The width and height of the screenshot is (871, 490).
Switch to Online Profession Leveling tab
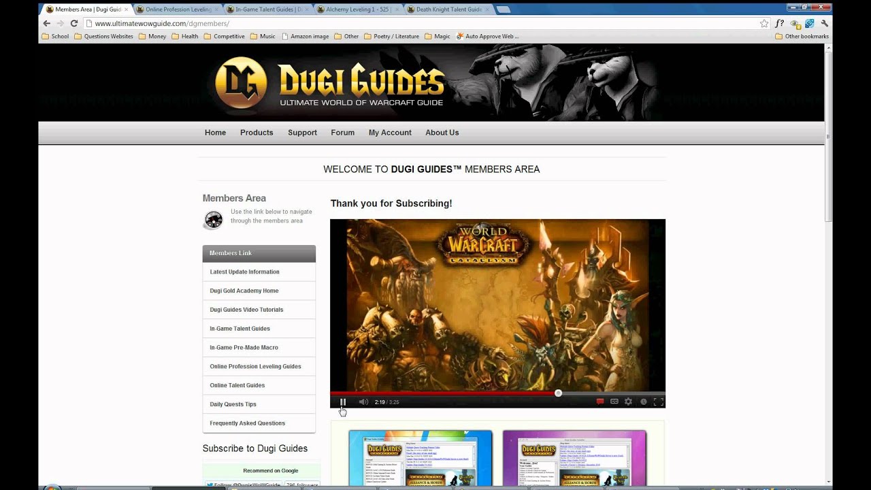(179, 10)
